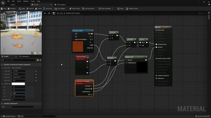Open the white Default Value color swatch
Viewport: 211px width, 118px height.
[x=18, y=84]
